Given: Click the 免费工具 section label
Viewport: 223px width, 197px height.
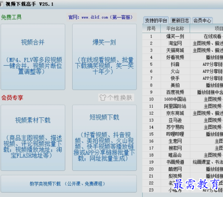Looking at the screenshot, I should pos(11,18).
